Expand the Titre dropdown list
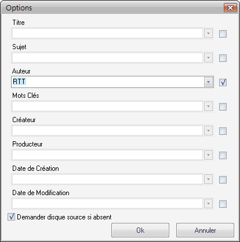240x242 pixels. click(208, 34)
